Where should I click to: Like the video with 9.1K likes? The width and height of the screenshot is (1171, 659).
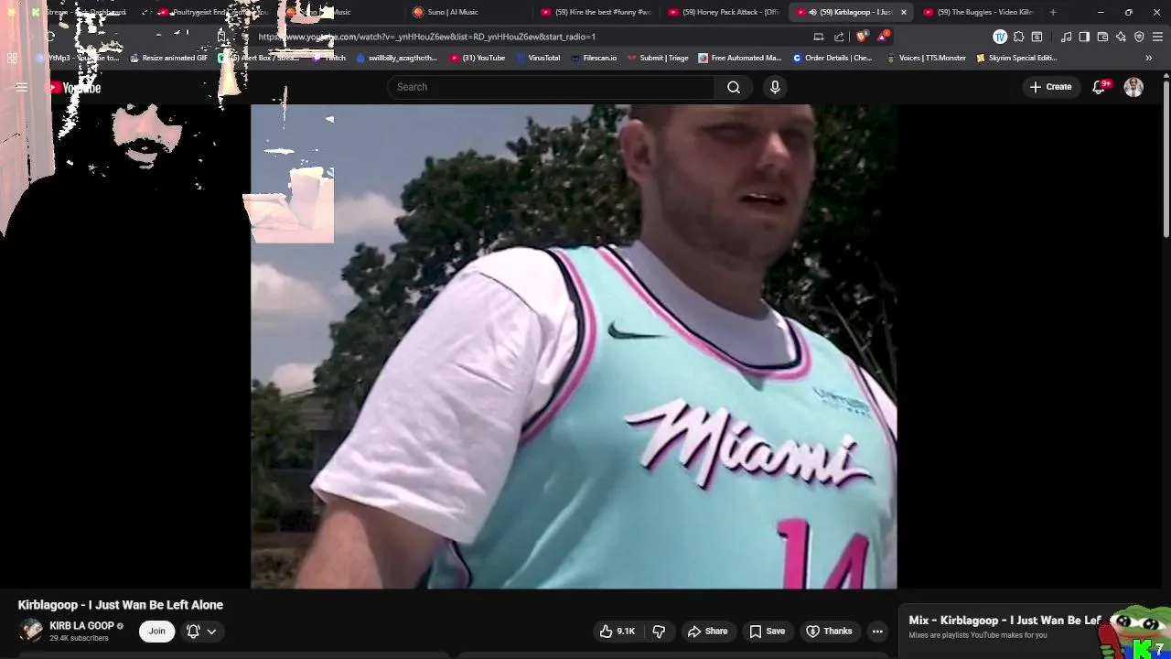click(x=618, y=631)
